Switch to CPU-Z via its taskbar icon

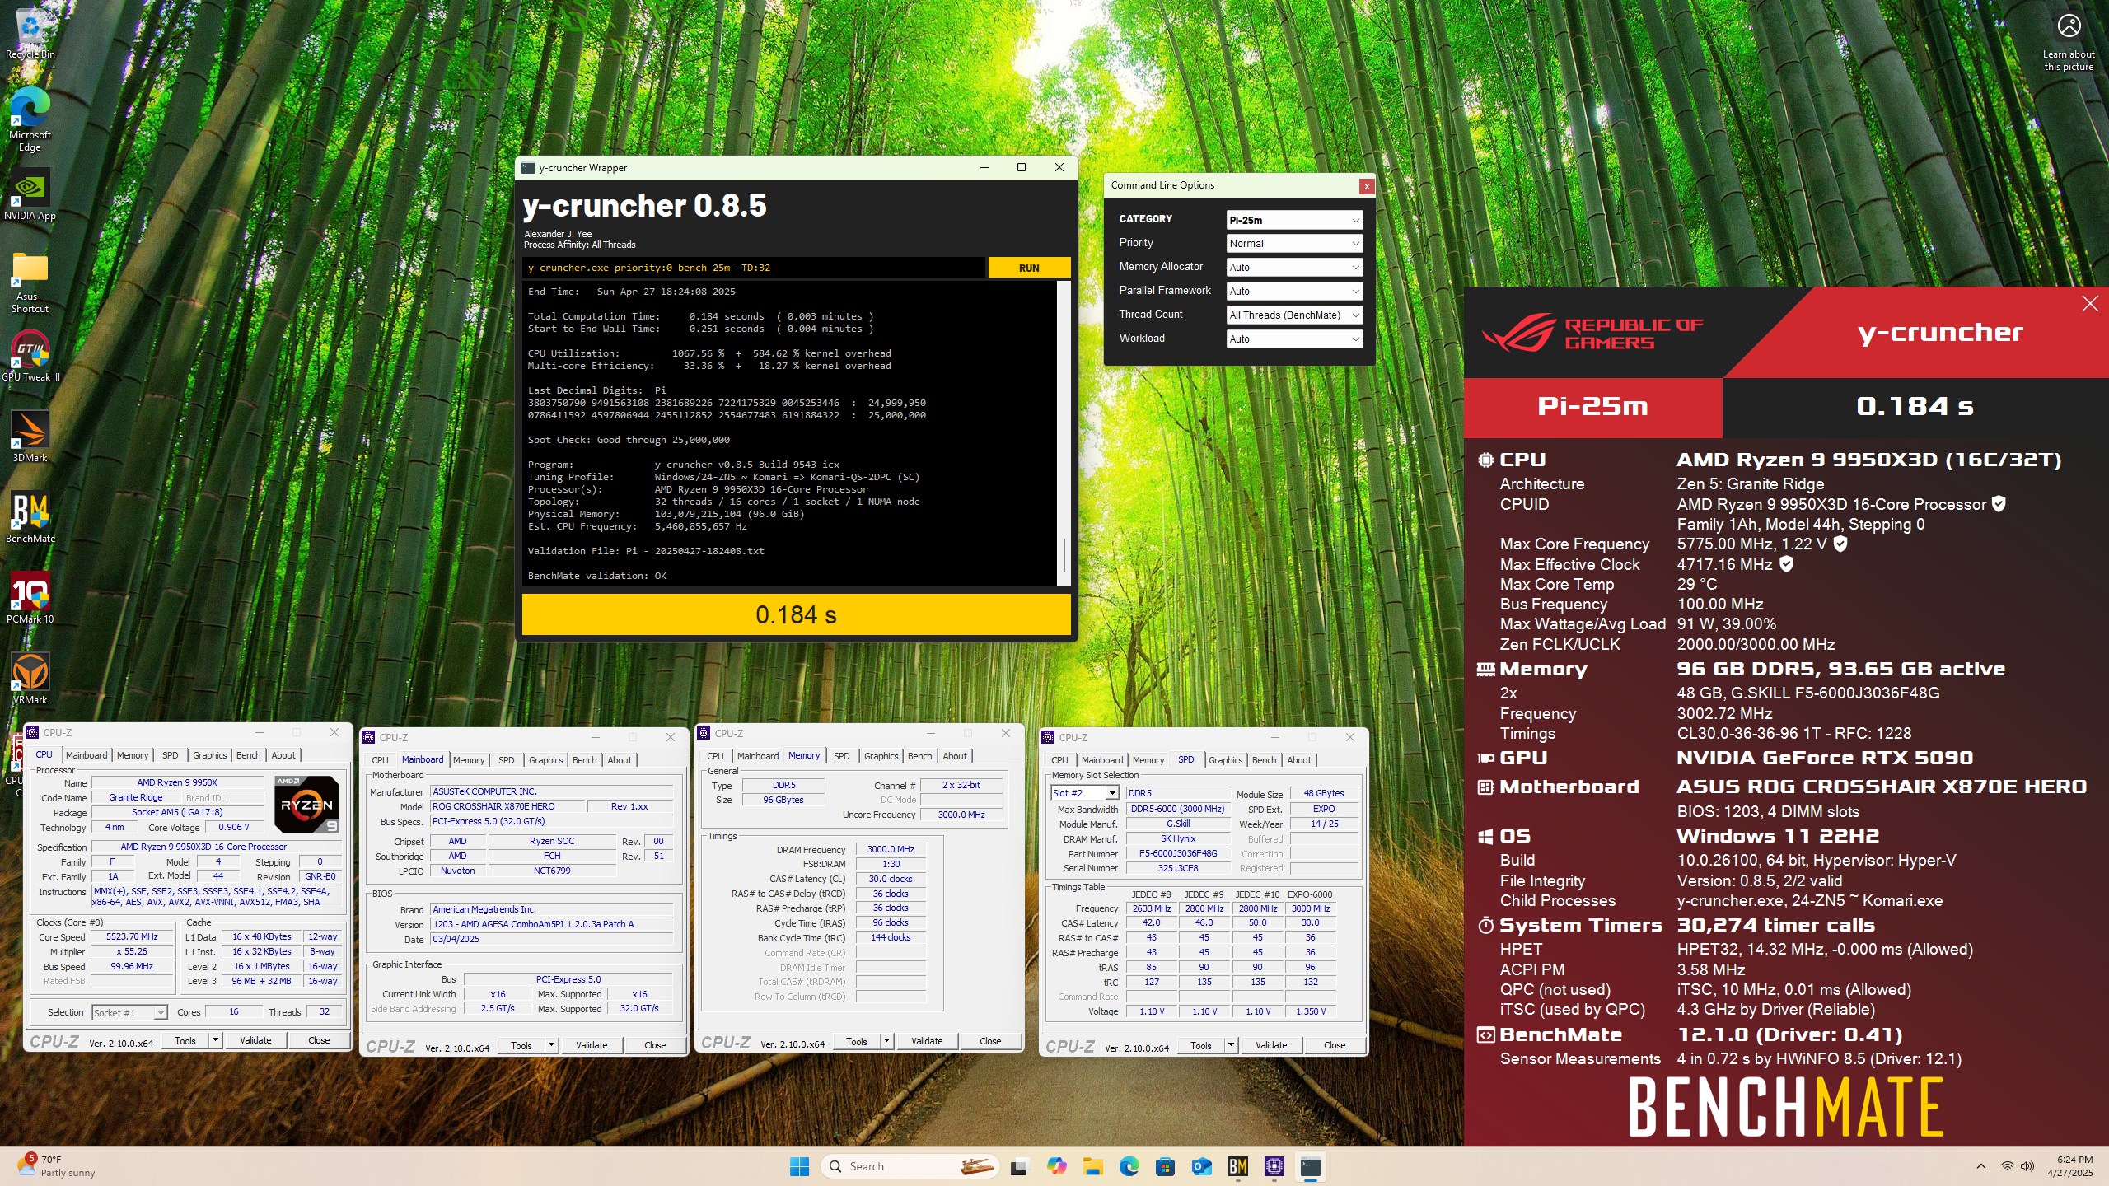(x=1274, y=1166)
